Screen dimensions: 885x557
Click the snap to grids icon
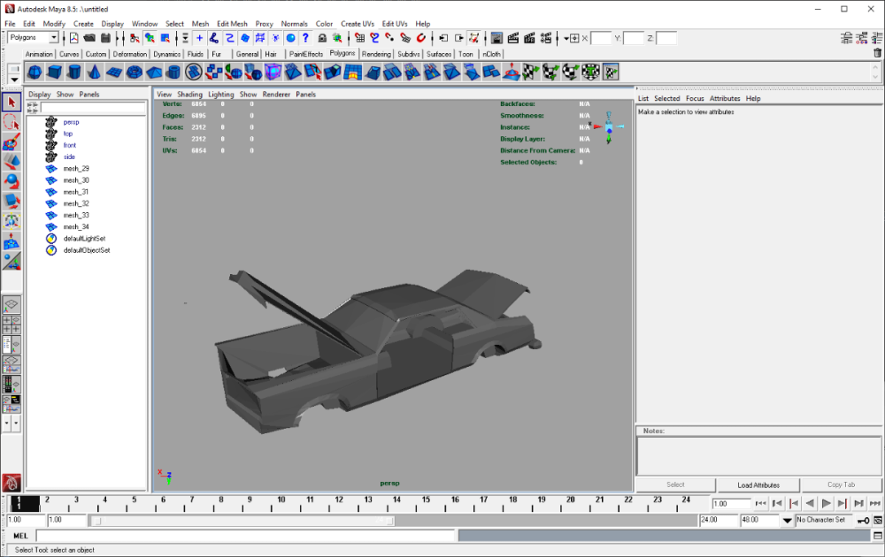[359, 38]
